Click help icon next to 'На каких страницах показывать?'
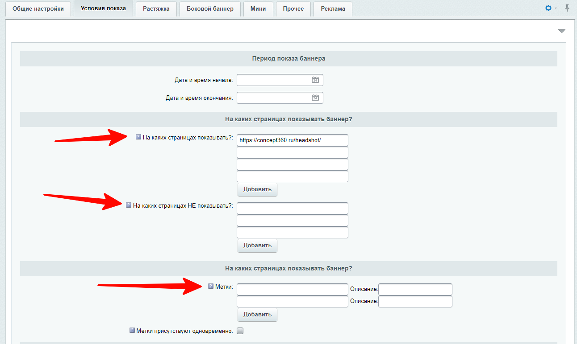Viewport: 577px width, 344px height. tap(138, 137)
